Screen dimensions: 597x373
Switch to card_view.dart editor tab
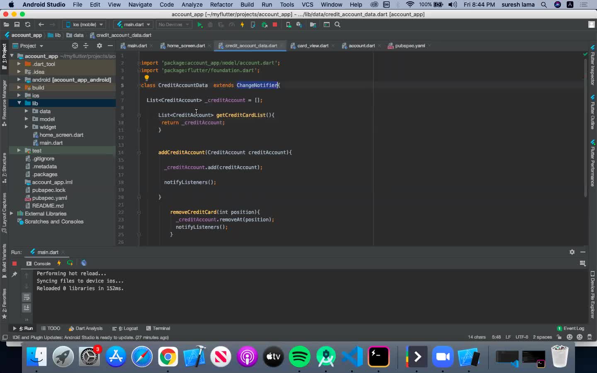tap(313, 46)
